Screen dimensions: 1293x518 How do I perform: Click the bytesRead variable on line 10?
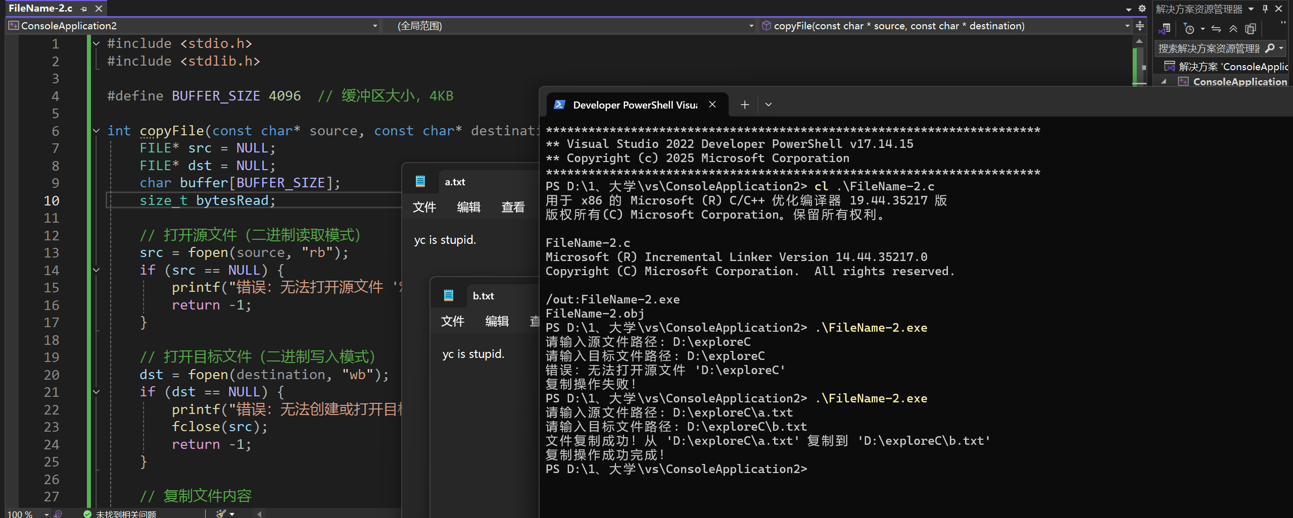232,201
